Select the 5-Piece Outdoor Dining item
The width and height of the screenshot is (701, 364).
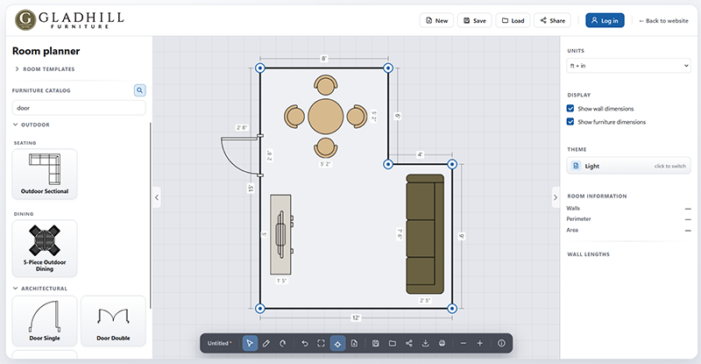(x=45, y=248)
